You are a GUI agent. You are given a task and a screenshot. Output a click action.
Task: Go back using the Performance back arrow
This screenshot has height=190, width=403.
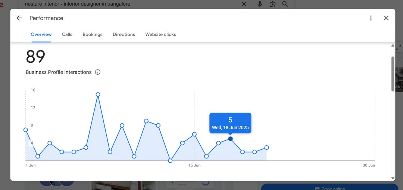pos(19,18)
